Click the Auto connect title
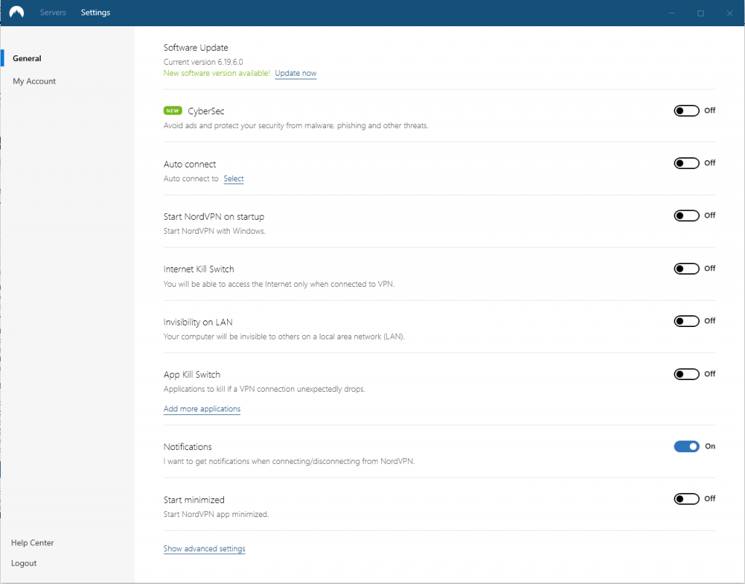Screen dimensions: 745x584 coord(190,165)
